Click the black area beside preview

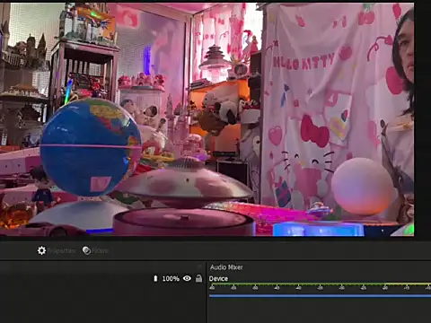click(422, 119)
